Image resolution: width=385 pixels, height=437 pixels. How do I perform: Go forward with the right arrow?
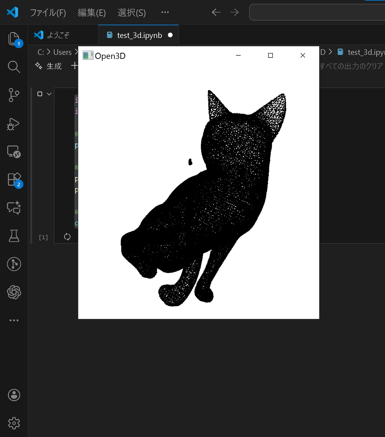(235, 12)
